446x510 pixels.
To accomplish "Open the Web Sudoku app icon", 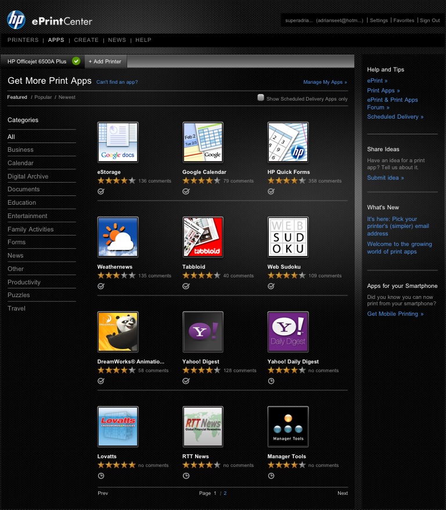I will pos(288,237).
